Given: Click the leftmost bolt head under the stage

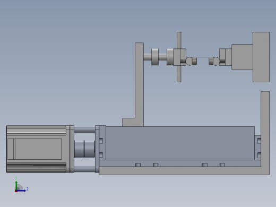Looking at the screenshot, I should pos(138,165).
